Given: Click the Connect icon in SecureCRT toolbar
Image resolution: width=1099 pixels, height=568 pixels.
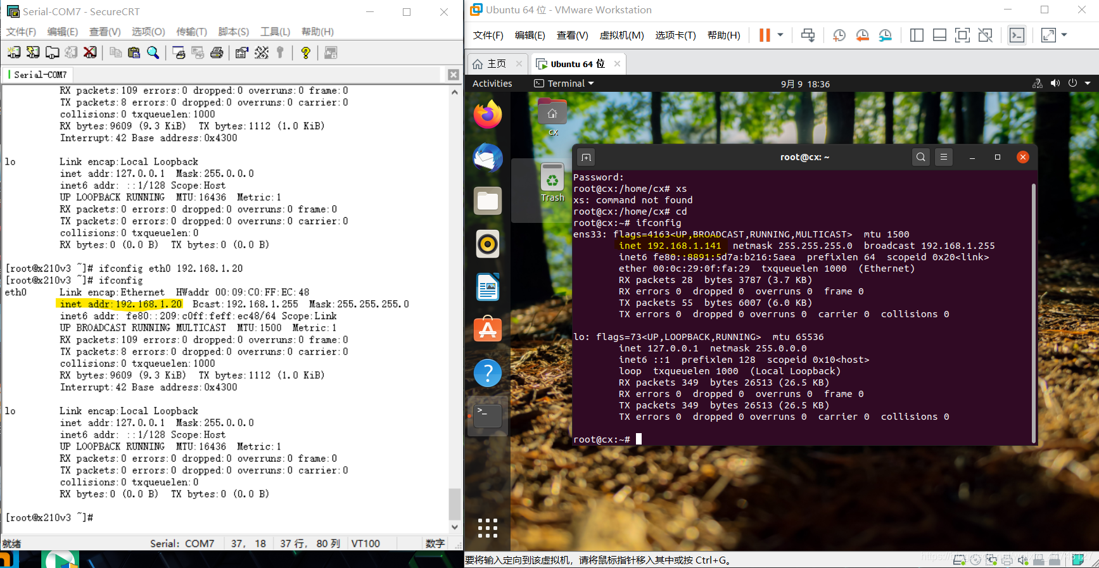Looking at the screenshot, I should tap(14, 53).
